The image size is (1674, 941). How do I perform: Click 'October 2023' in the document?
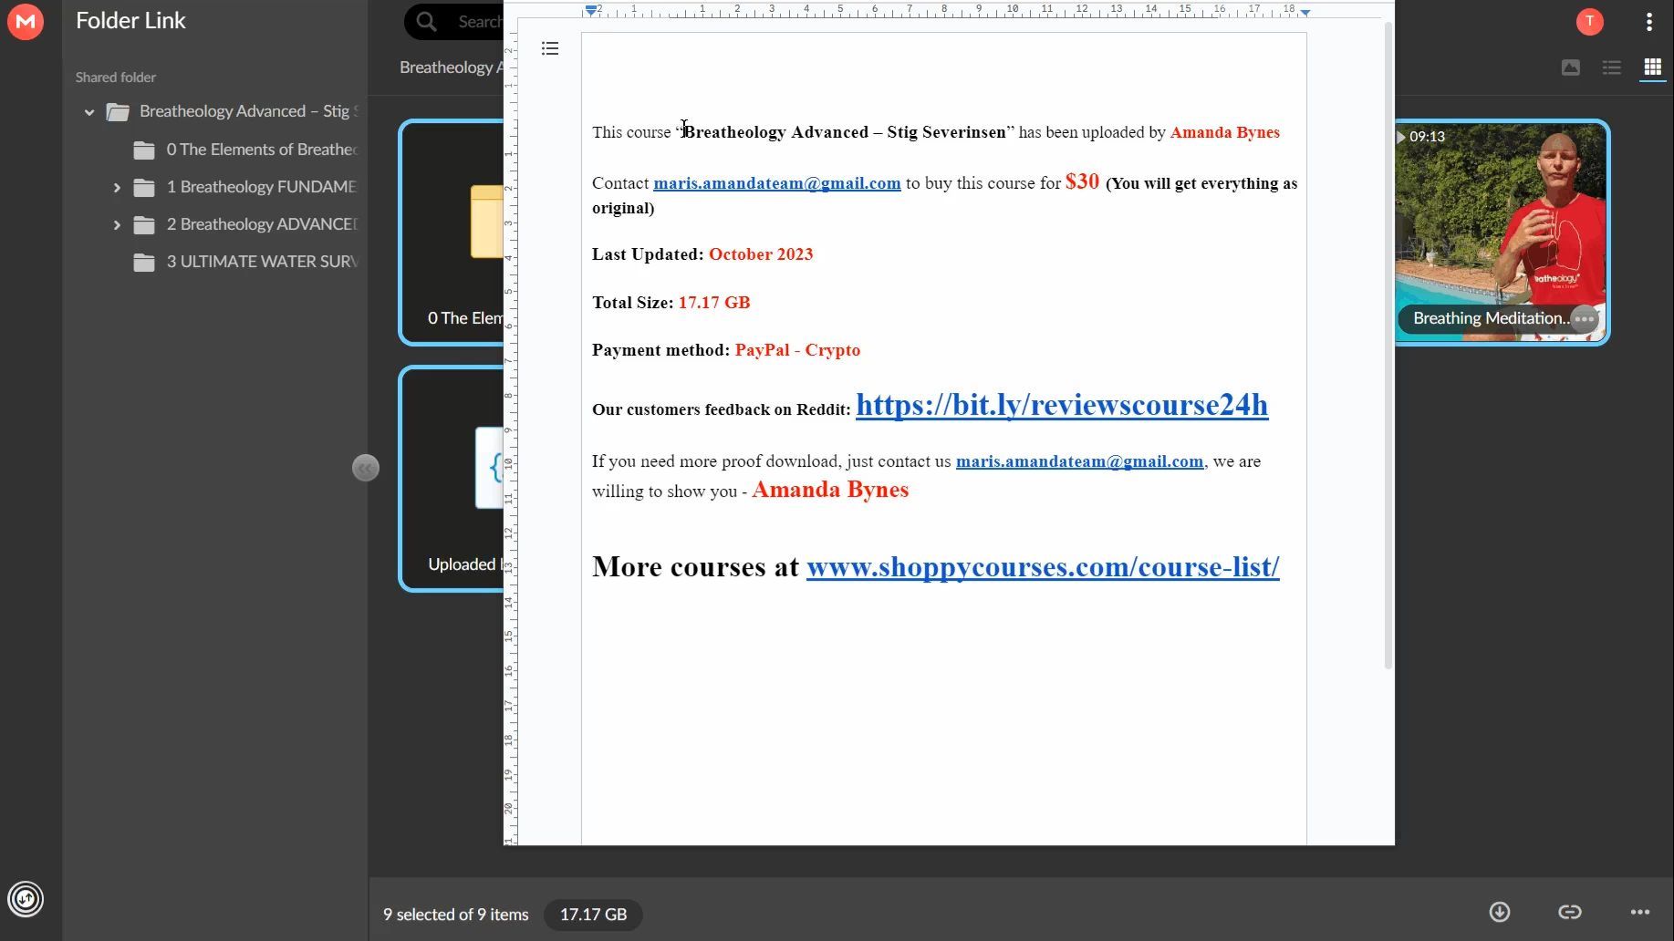click(x=761, y=254)
